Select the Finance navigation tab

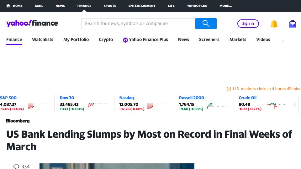[14, 39]
